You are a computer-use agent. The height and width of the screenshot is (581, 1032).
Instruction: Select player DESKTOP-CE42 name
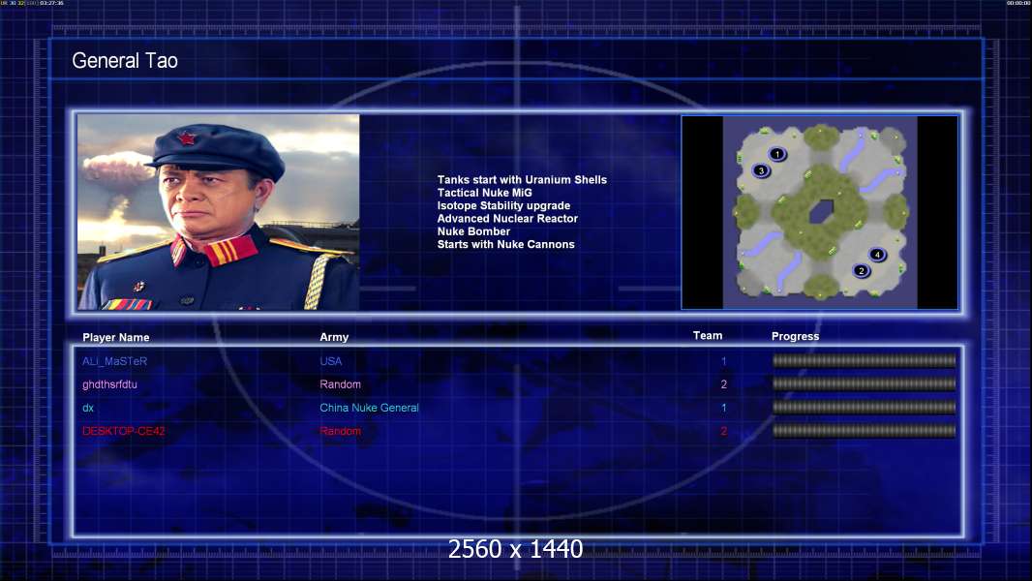pos(124,431)
